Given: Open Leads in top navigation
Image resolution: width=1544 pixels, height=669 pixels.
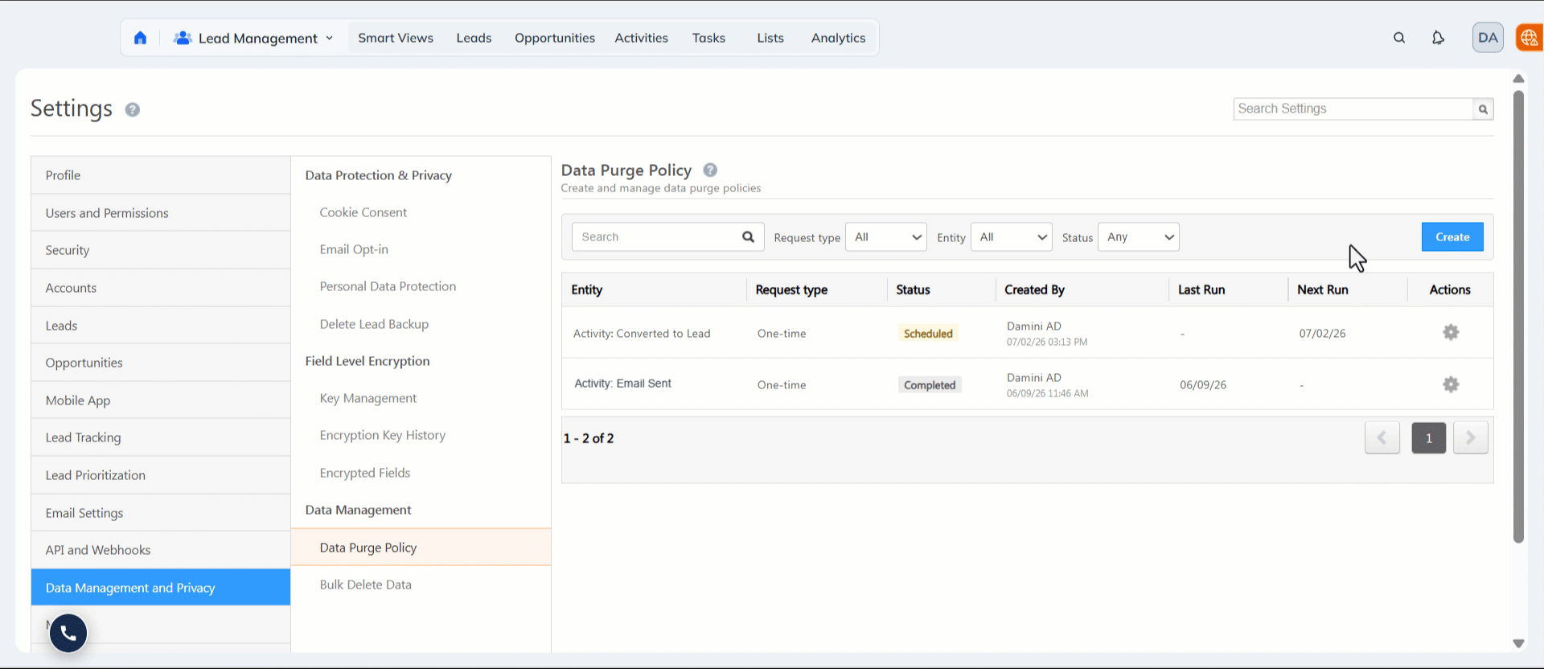Looking at the screenshot, I should pos(474,38).
